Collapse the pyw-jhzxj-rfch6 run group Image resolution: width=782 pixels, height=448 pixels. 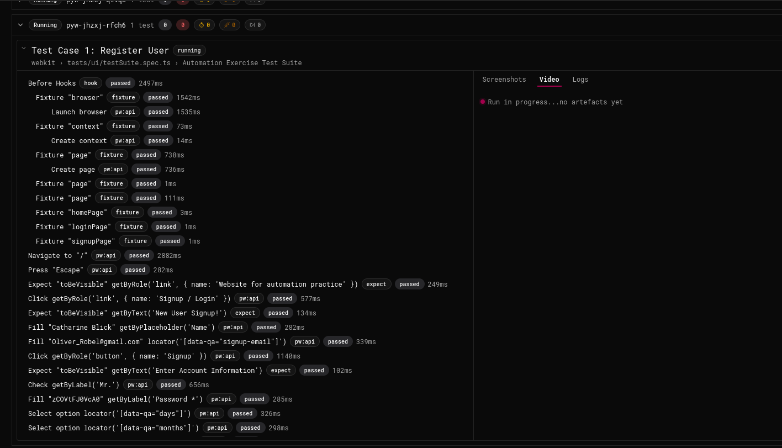(20, 25)
